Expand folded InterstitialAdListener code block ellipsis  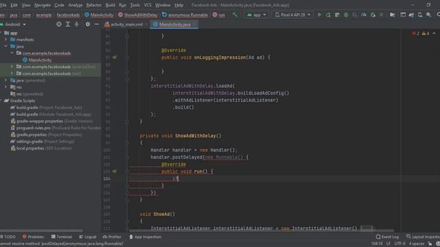(366, 228)
